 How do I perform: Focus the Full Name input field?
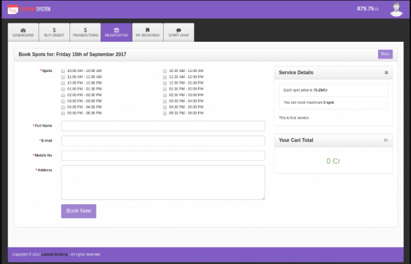click(163, 126)
